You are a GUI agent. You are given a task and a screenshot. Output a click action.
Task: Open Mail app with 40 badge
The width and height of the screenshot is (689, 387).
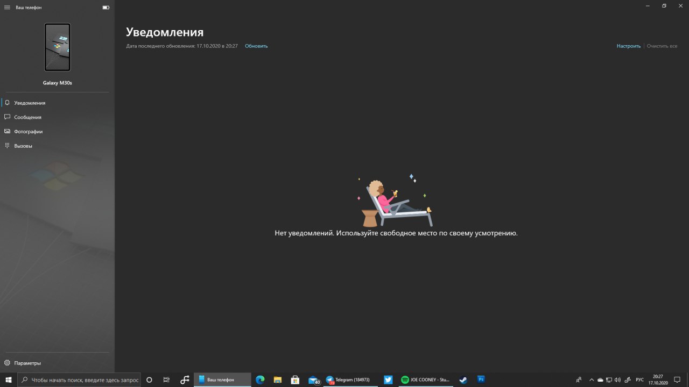pos(314,379)
